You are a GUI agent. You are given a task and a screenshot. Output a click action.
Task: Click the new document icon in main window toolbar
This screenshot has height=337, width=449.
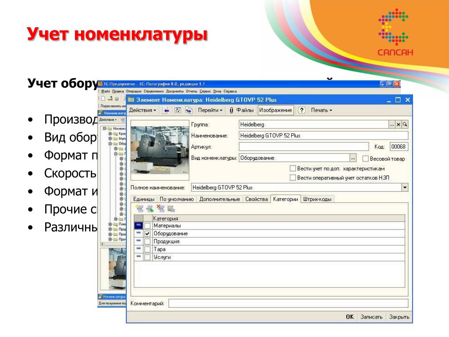103,99
